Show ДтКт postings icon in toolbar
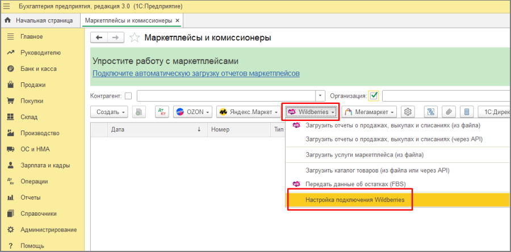This screenshot has height=252, width=511. click(x=161, y=112)
